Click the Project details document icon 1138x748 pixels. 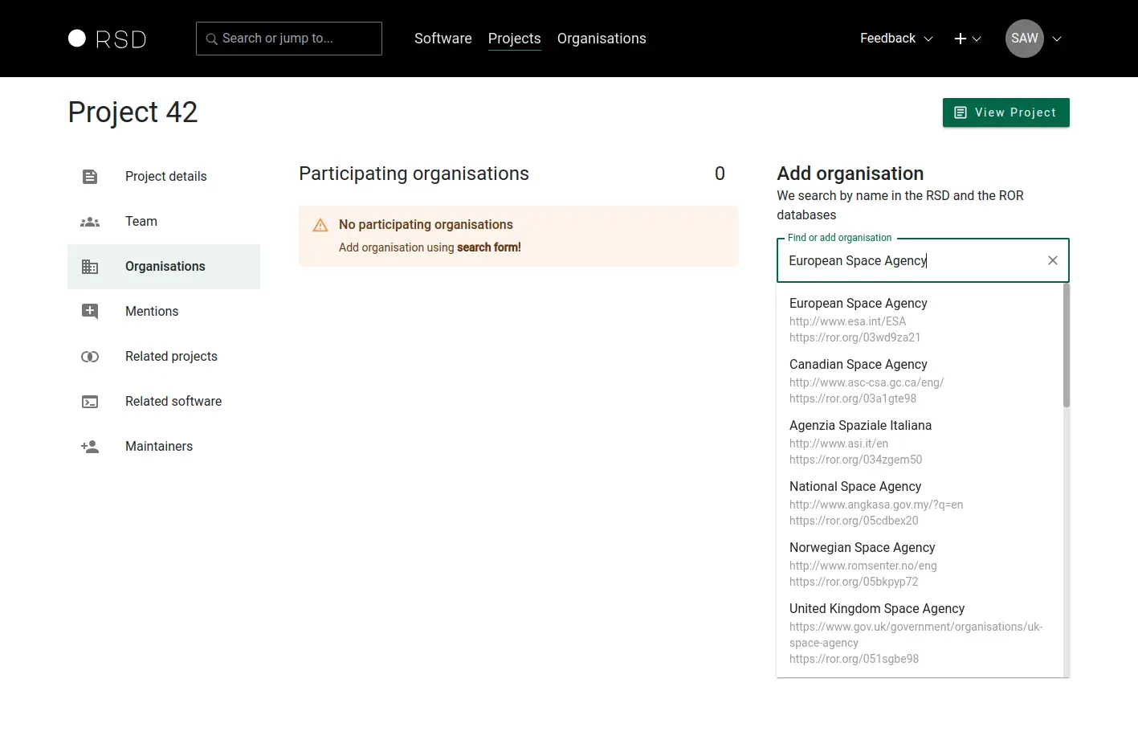[x=90, y=177]
